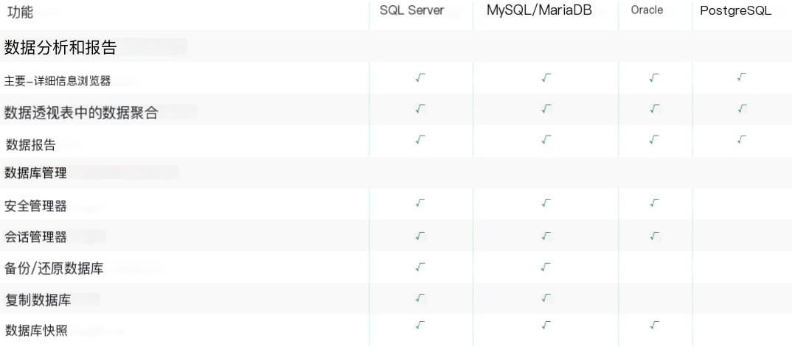Click the MySQL/MariaDB column header
Viewport: 792px width, 355px height.
point(539,10)
